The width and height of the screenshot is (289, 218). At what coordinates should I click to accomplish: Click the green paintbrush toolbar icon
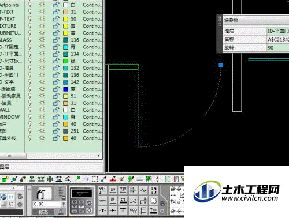(131, 179)
